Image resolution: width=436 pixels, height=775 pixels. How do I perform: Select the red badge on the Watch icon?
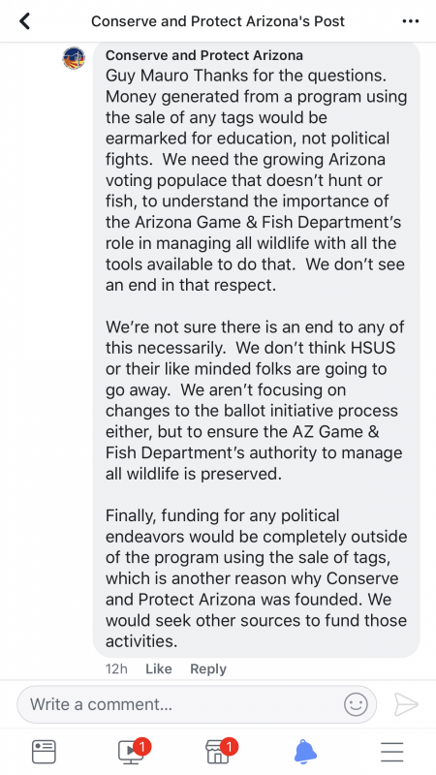point(141,746)
